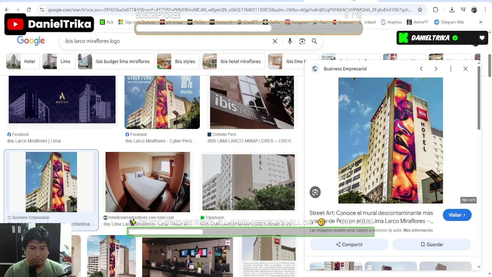Open Chrome three-dot menu
The image size is (492, 277).
point(485,10)
